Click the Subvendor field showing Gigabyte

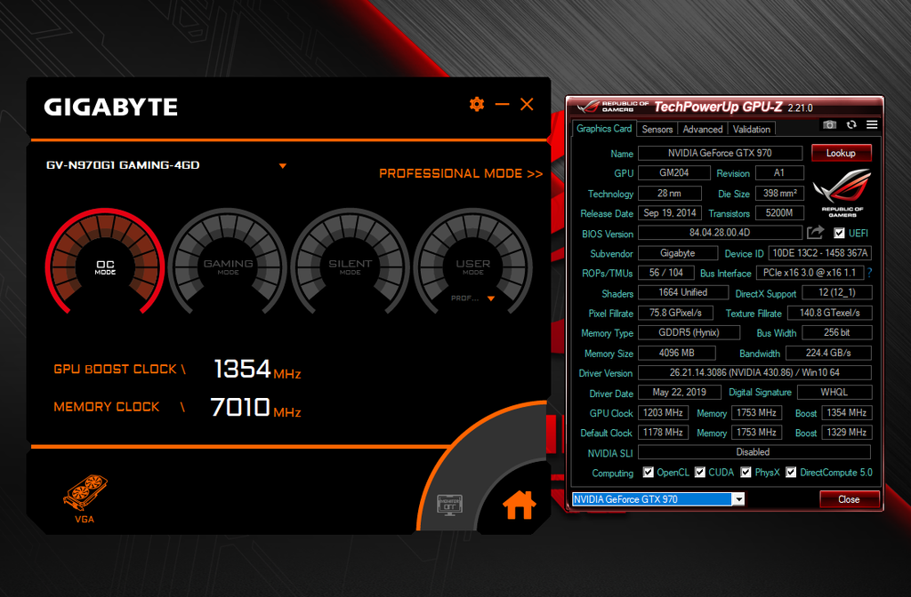pos(677,253)
